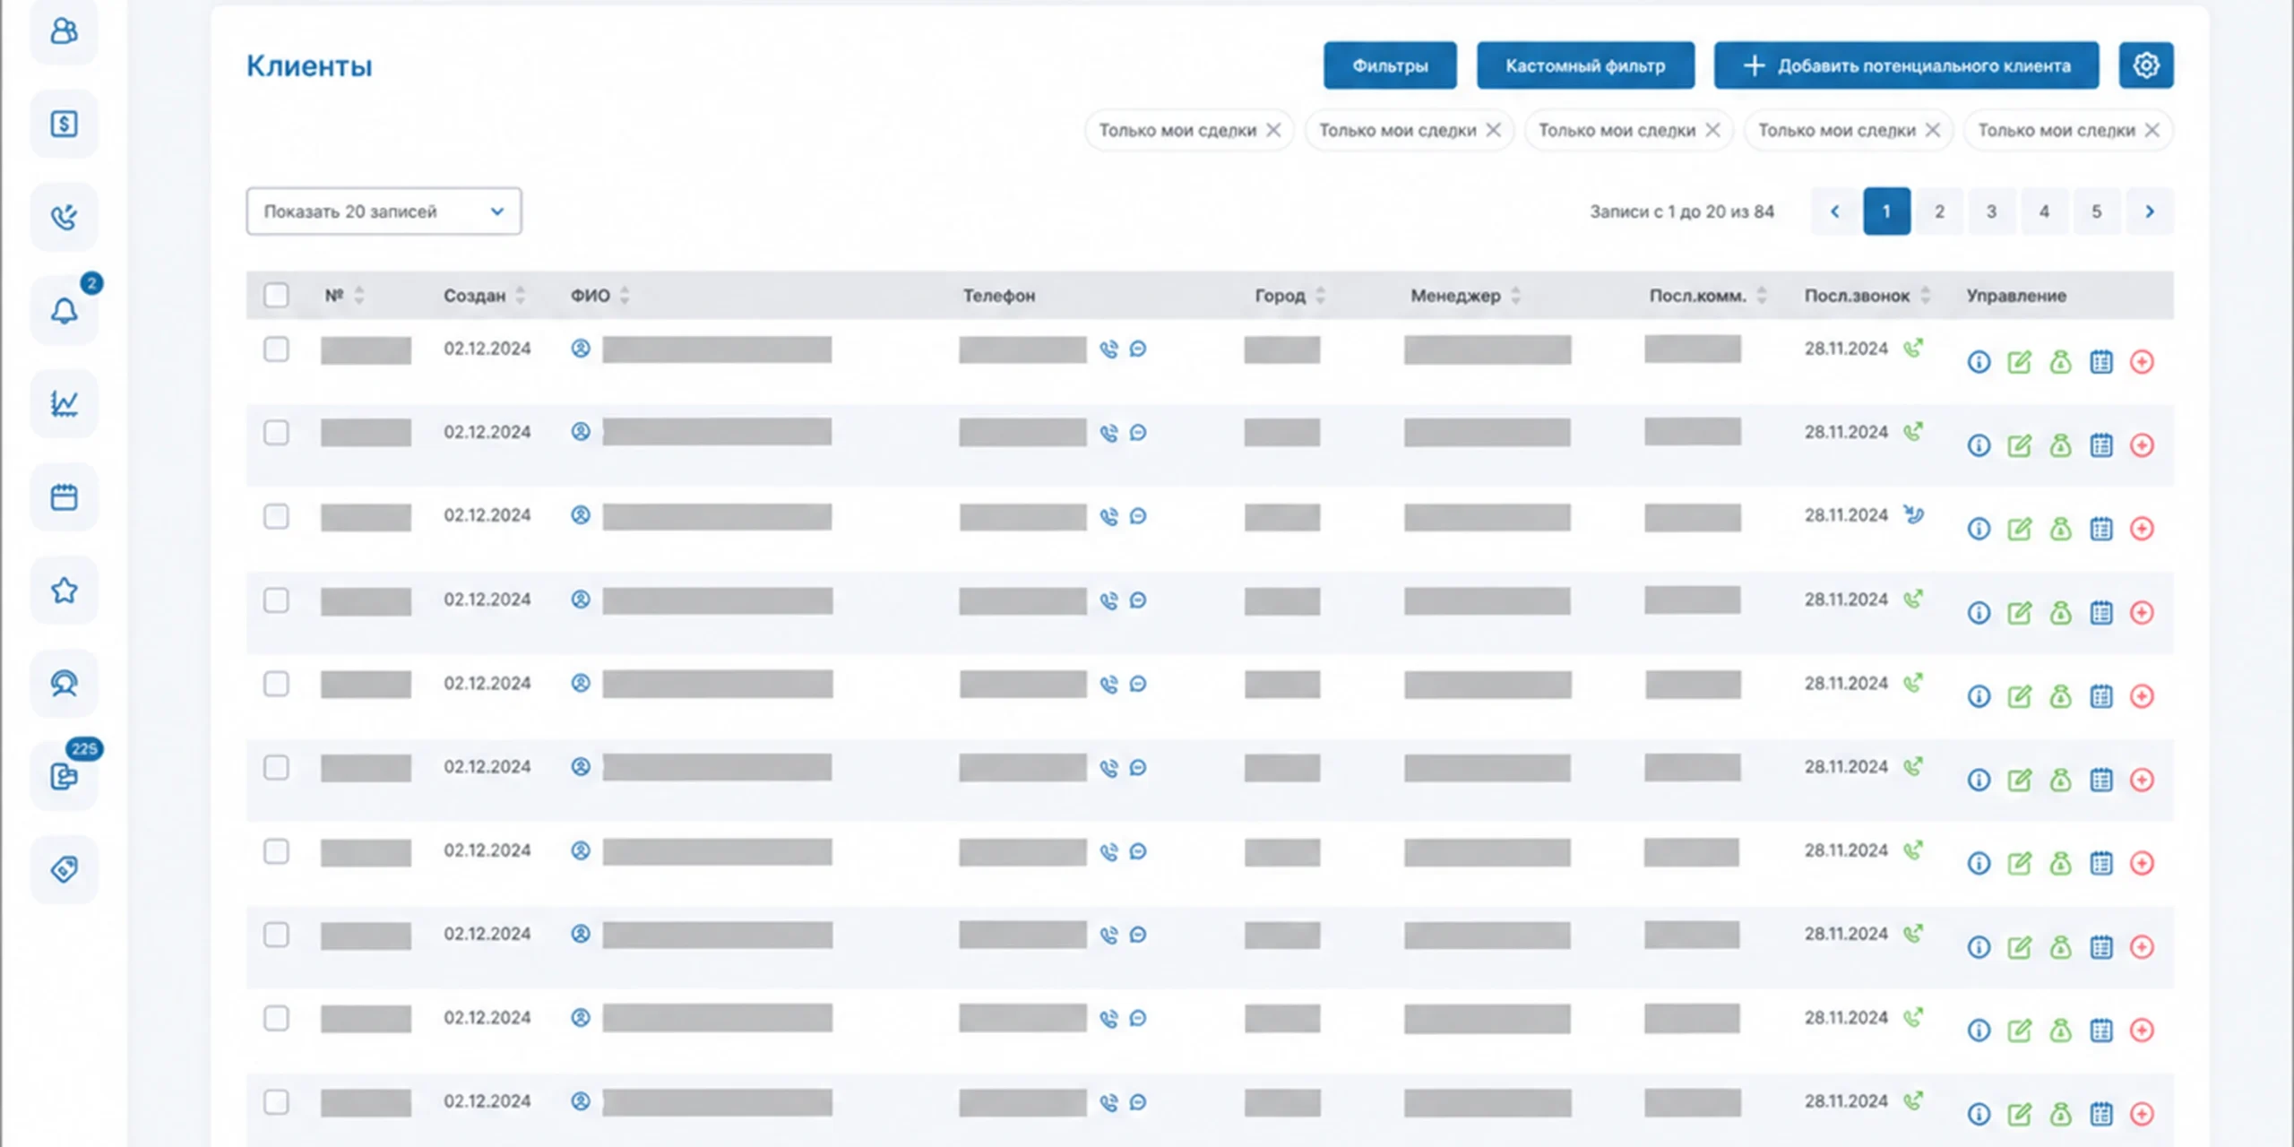Image resolution: width=2294 pixels, height=1147 pixels.
Task: Go to page 2 in pagination
Action: [x=1939, y=211]
